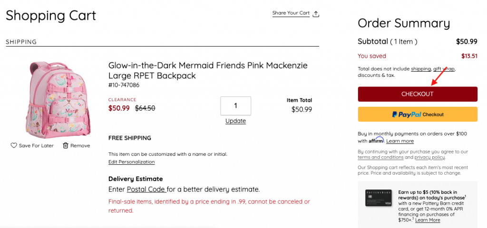Open the terms and conditions link
487x228 pixels.
click(x=380, y=157)
